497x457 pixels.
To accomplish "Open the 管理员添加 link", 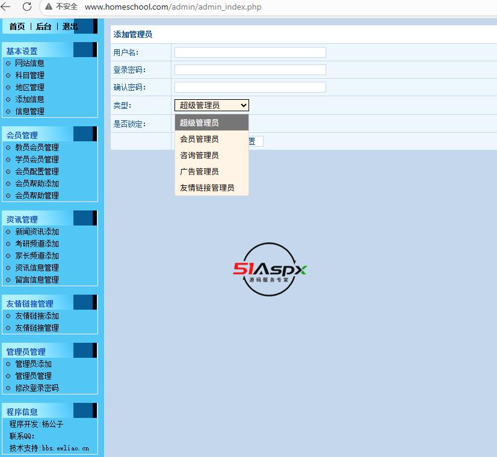I will click(x=34, y=364).
